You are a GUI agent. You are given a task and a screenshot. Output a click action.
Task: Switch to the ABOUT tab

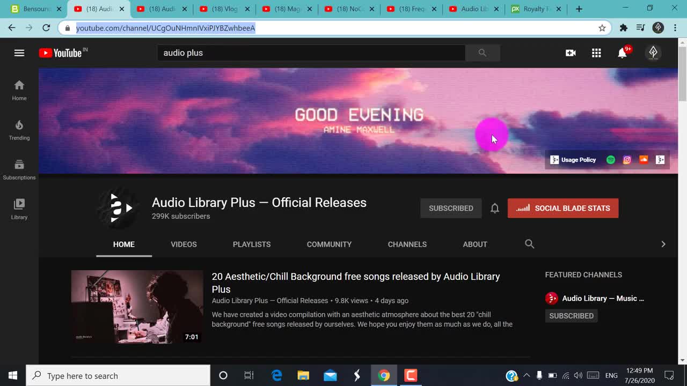pyautogui.click(x=475, y=244)
